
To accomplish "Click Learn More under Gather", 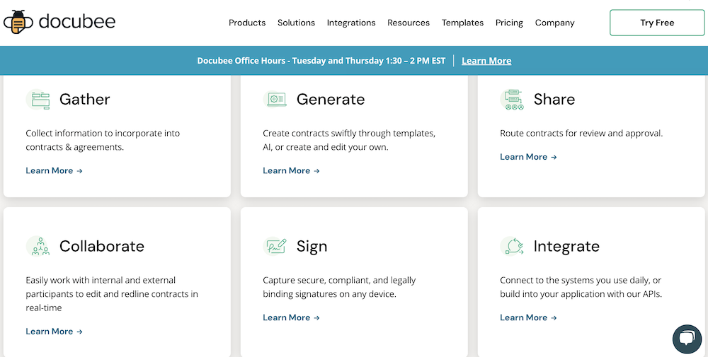I will (x=55, y=171).
